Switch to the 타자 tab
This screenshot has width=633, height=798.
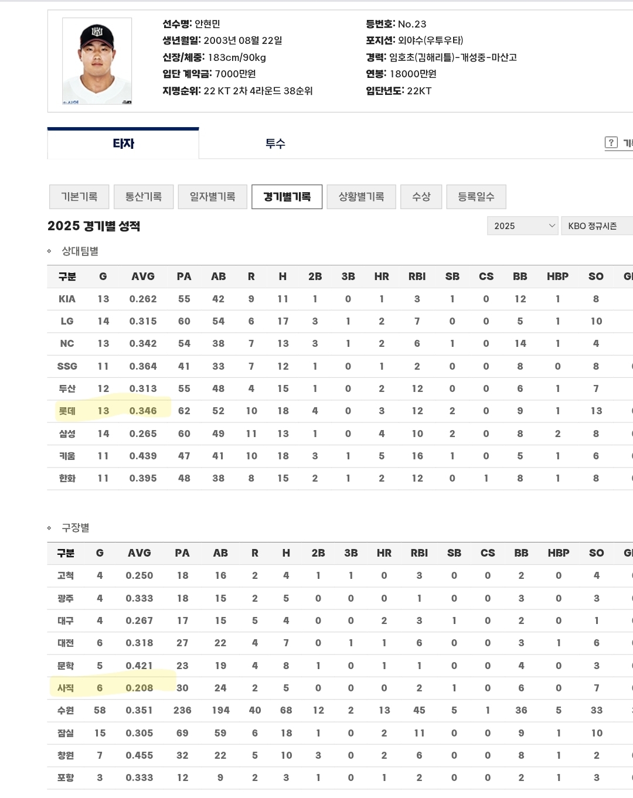[x=123, y=144]
